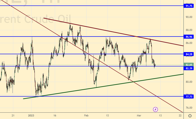Click the 88.00 price scale value
196x119 pixels.
point(189,30)
